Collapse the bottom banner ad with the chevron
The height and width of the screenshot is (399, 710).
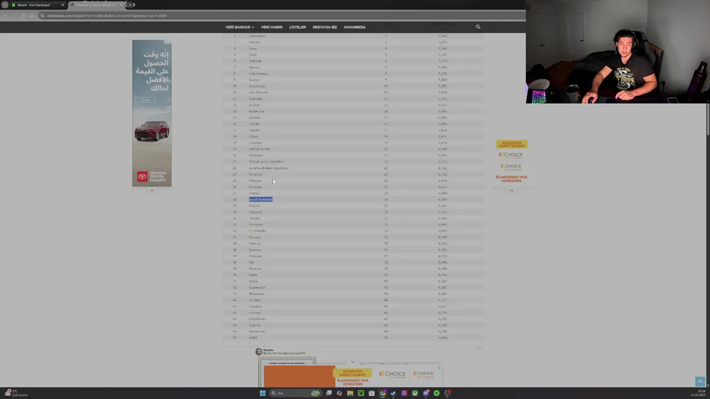pos(352,361)
